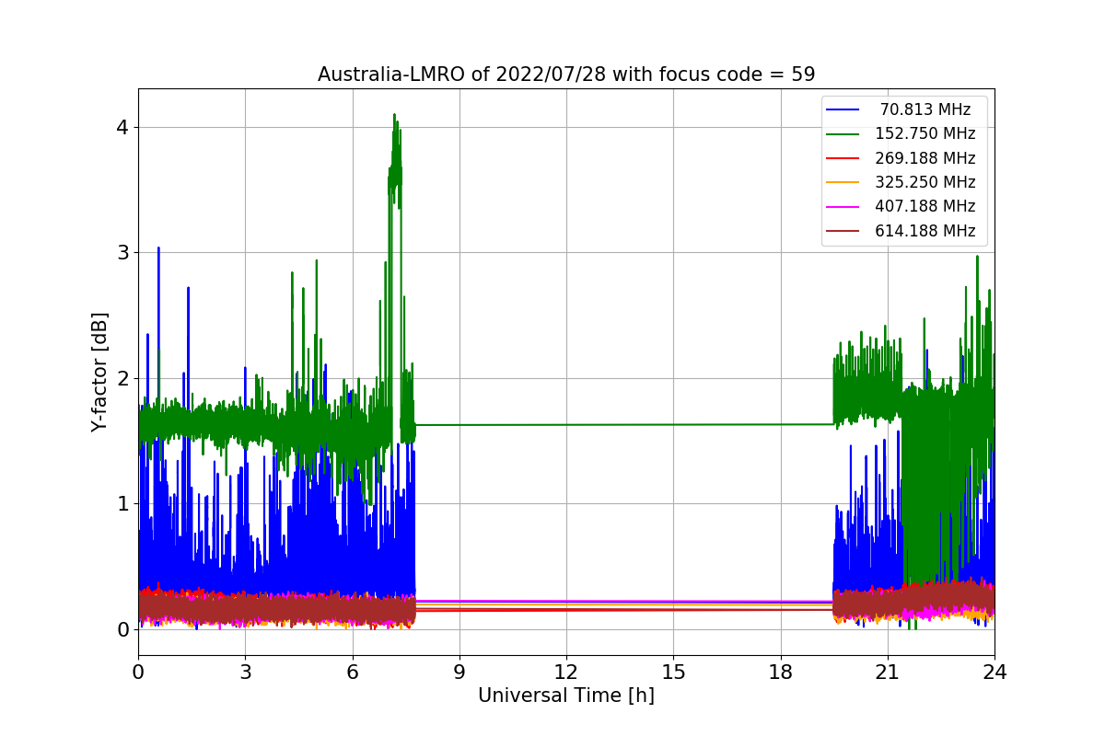
Task: Click the Universal Time [h] axis label
Action: [x=566, y=696]
